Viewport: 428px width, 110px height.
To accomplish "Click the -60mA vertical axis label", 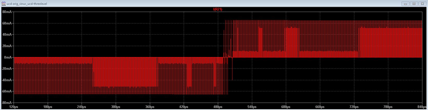I will pos(6,91).
